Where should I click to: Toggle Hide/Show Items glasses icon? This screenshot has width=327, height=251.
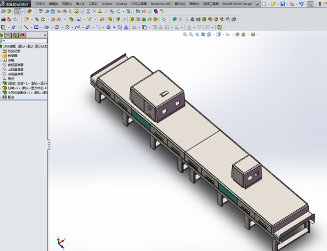(228, 35)
